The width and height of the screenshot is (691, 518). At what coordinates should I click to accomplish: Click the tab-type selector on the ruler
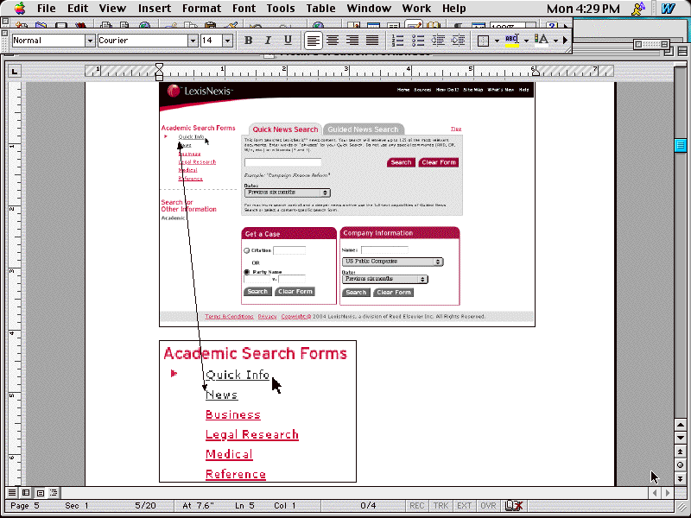click(x=15, y=71)
